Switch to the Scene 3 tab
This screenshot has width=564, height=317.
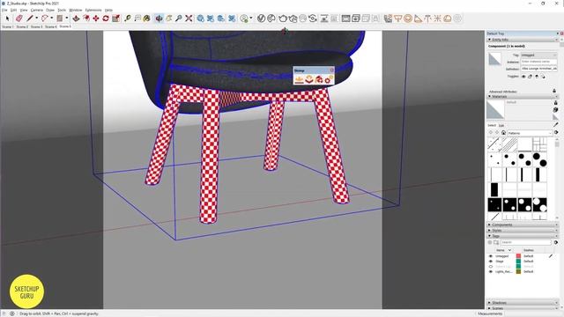[x=36, y=26]
